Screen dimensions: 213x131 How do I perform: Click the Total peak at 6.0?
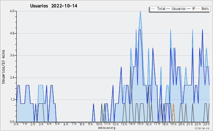(x=140, y=11)
